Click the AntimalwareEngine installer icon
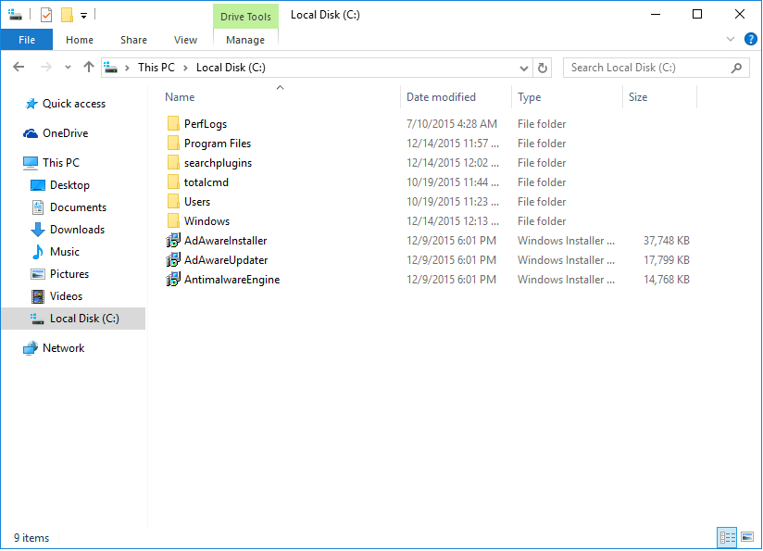Viewport: 763px width, 551px height. coord(173,280)
